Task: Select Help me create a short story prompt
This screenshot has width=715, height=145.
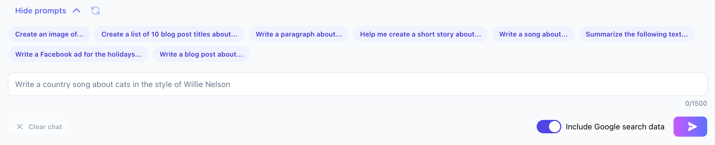Action: pos(420,34)
